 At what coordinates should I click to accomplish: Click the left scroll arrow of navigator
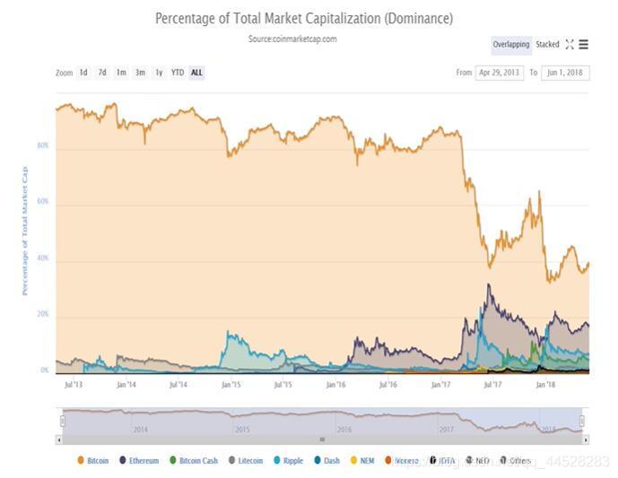pyautogui.click(x=59, y=439)
